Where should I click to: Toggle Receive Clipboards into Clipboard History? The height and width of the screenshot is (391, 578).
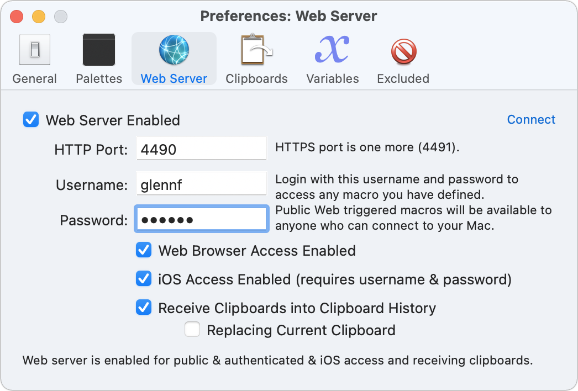pos(144,308)
